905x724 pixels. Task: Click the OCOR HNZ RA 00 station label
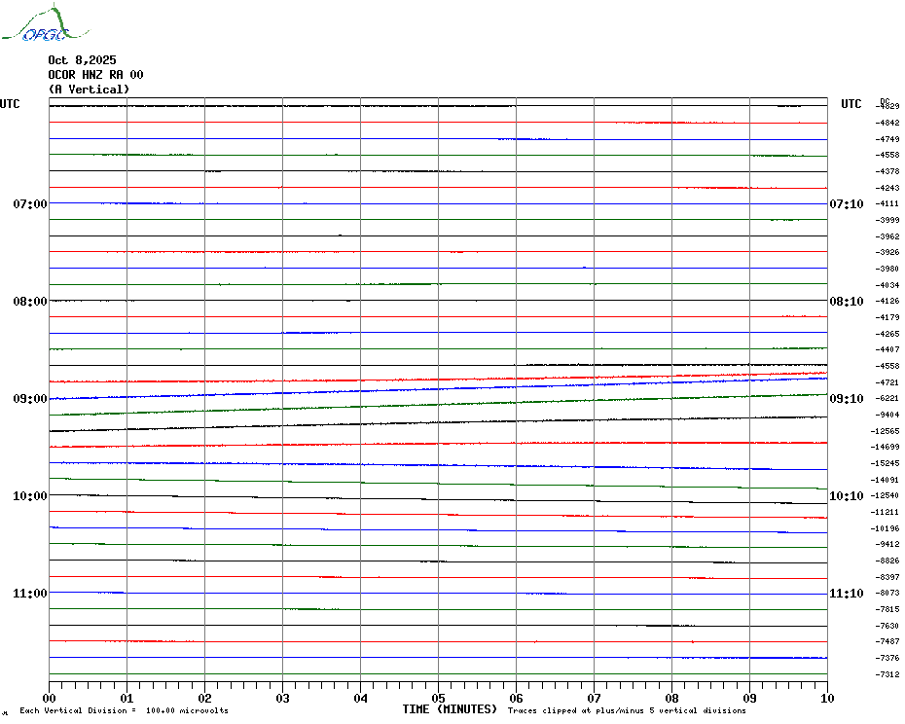95,75
